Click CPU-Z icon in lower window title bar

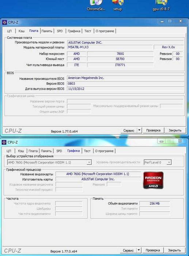point(4,142)
